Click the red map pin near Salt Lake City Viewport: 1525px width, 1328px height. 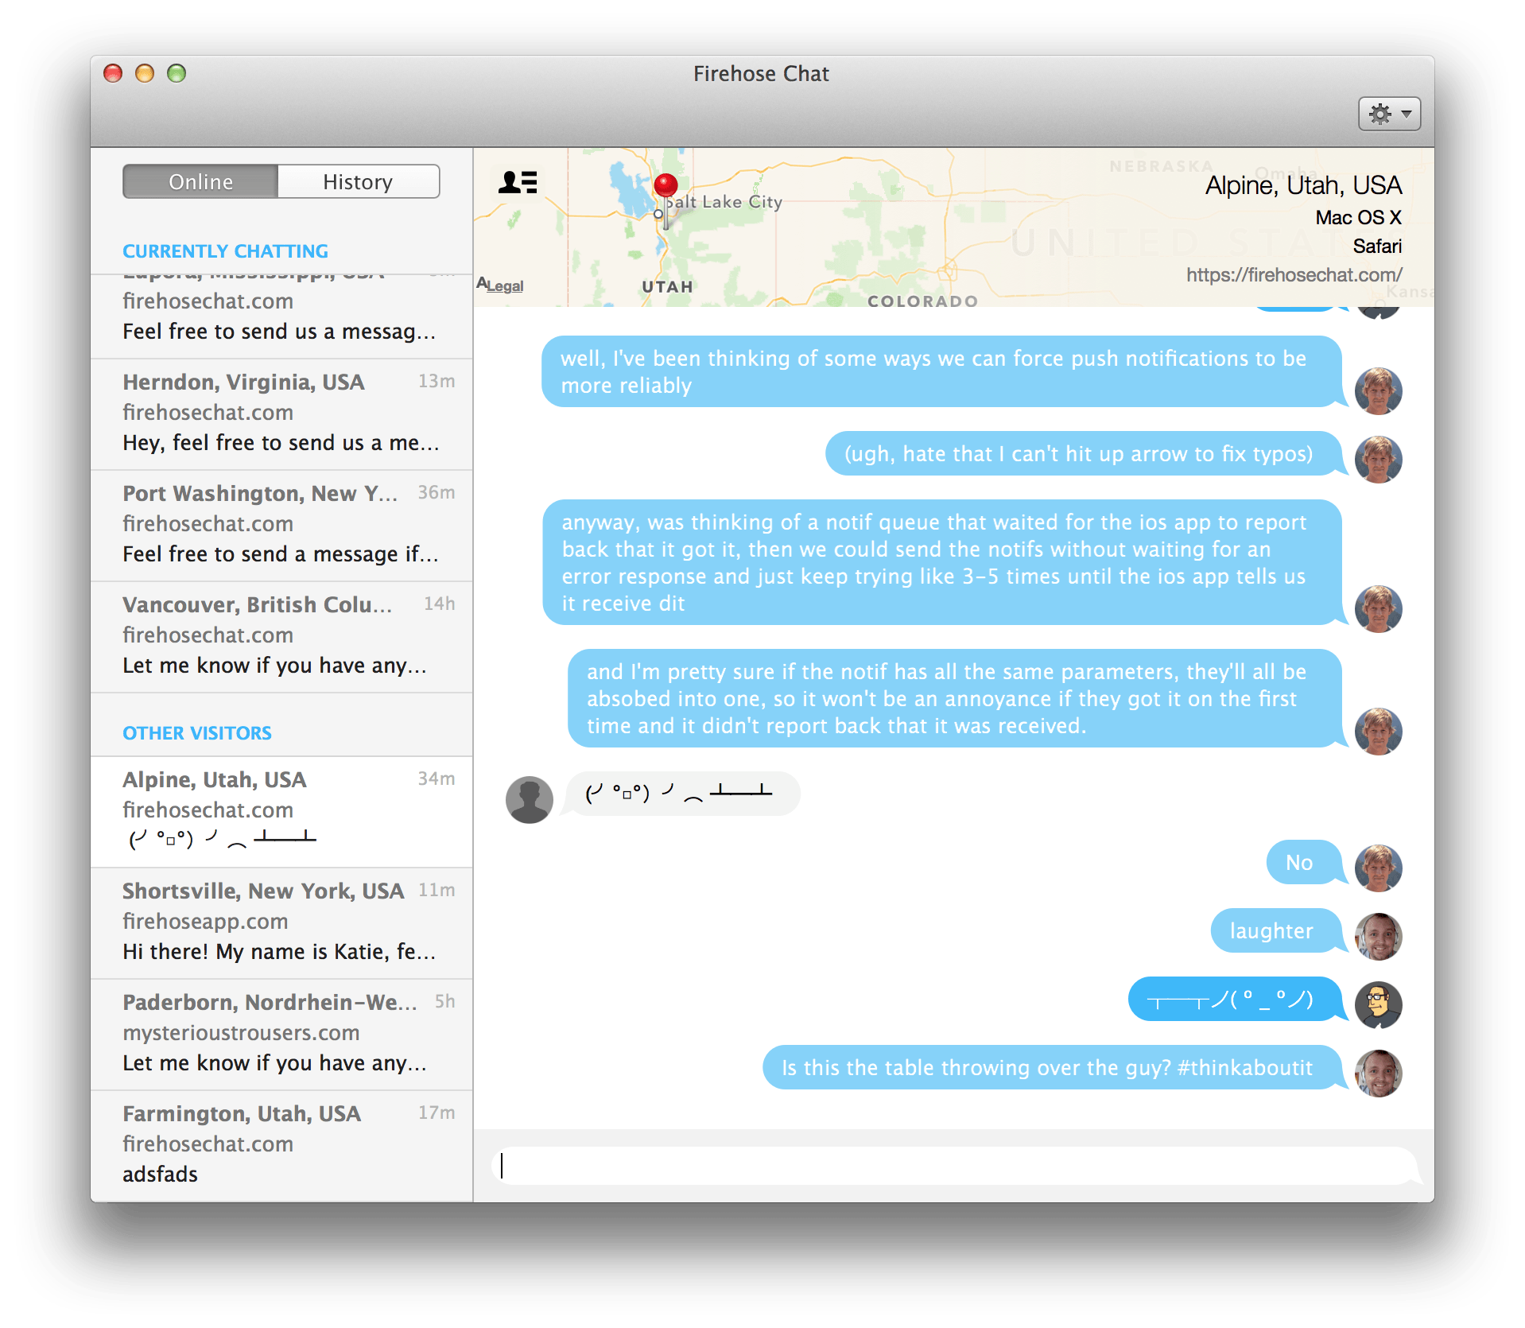tap(665, 187)
